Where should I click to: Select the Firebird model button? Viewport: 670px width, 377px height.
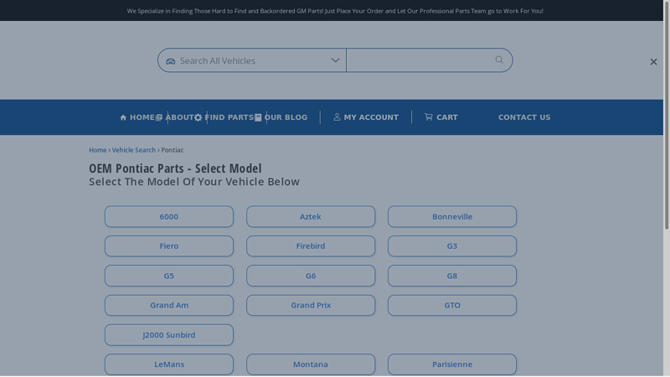coord(311,246)
